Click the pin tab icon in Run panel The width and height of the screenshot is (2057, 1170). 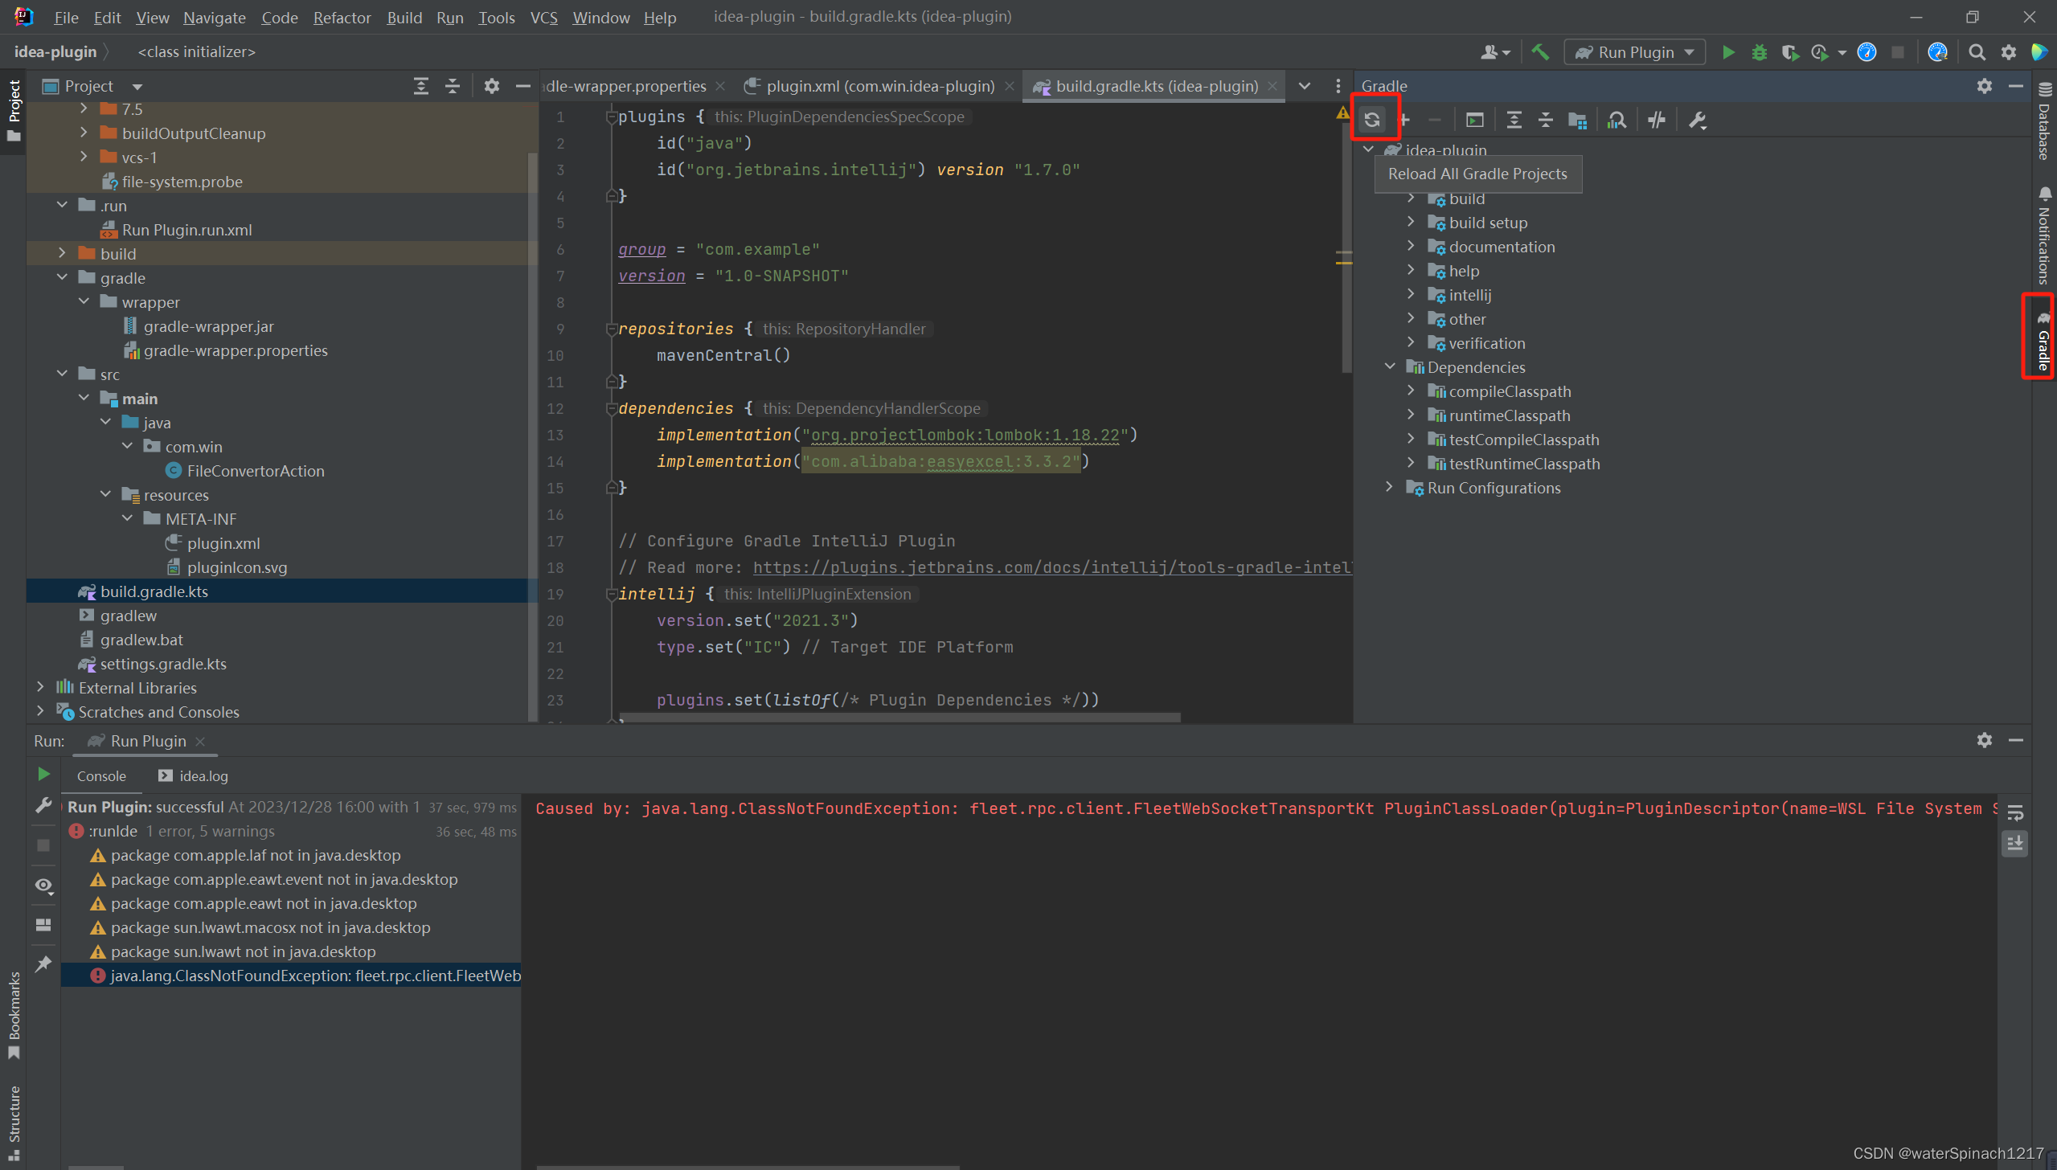coord(44,963)
